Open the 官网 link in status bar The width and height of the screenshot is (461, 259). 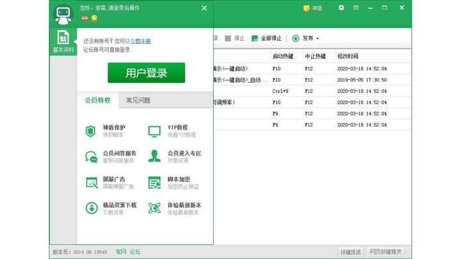coord(121,252)
